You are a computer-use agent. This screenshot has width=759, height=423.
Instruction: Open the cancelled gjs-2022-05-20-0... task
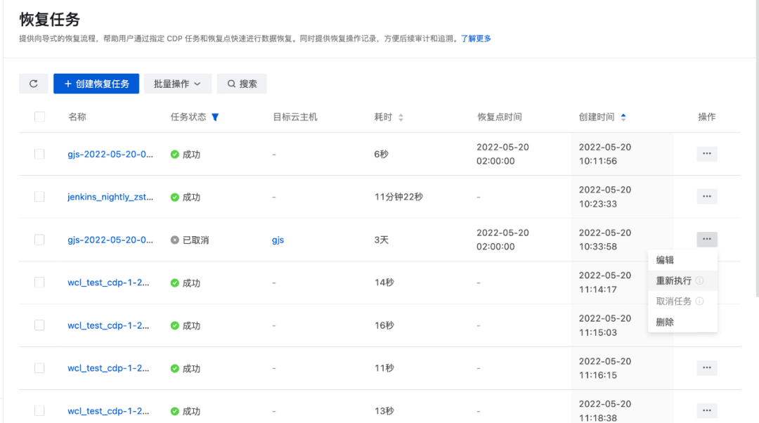click(110, 240)
